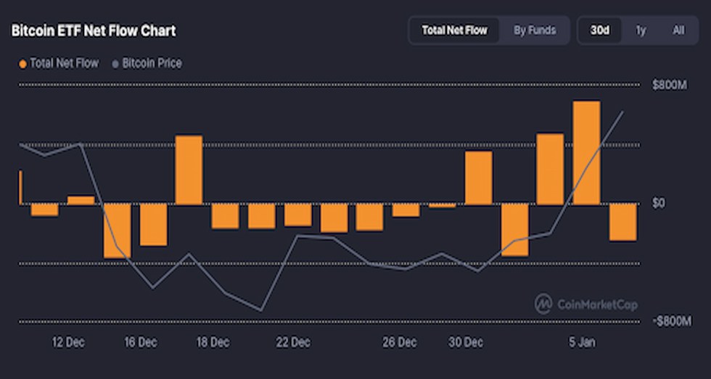
Task: Click the tallest orange bar near 5 Jan
Action: 586,152
